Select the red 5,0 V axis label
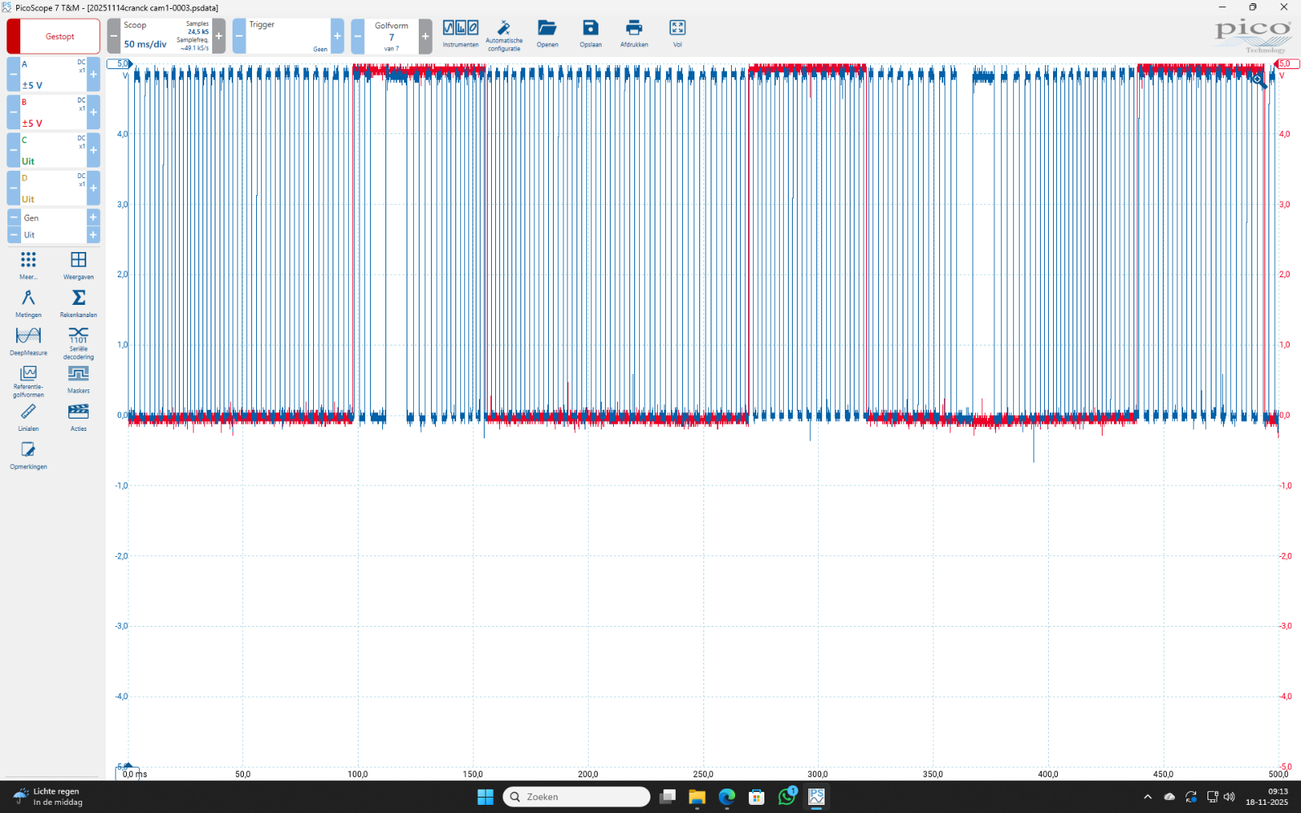 tap(1287, 63)
